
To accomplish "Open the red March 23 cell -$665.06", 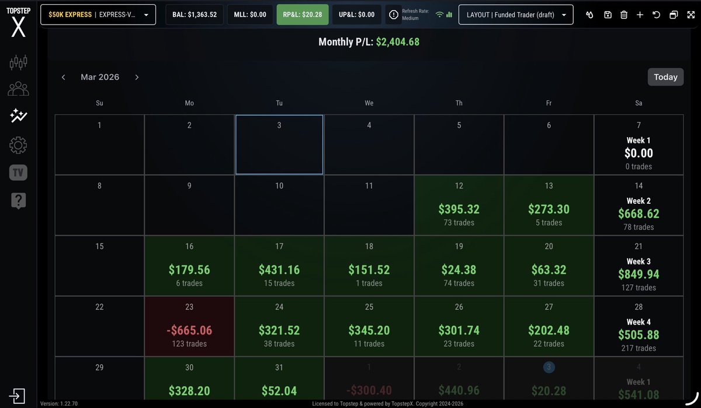I will pos(189,327).
